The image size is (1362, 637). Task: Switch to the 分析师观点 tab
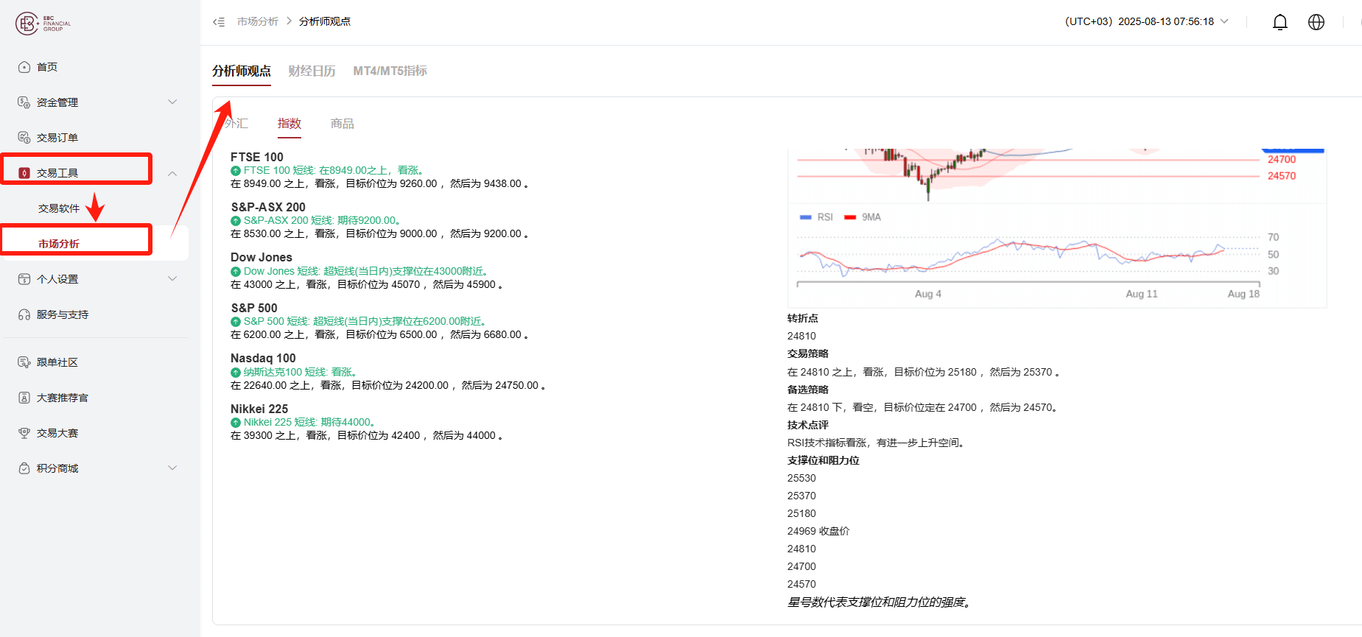click(242, 71)
